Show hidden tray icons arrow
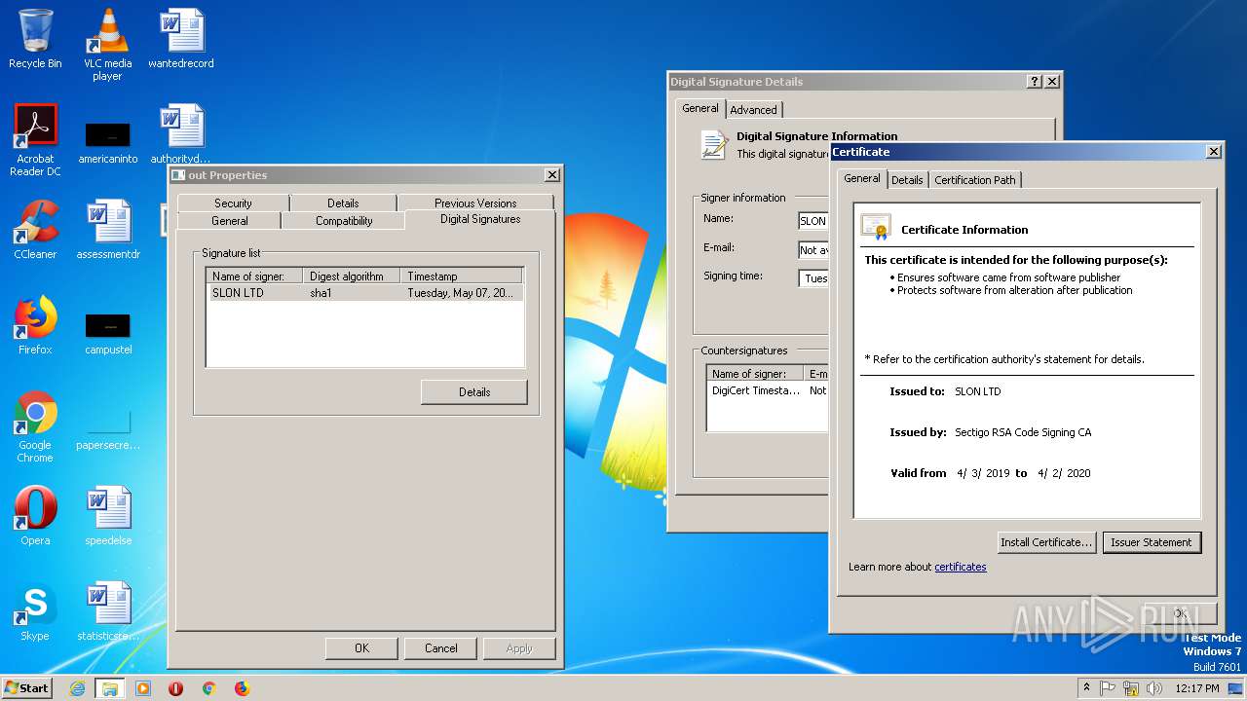This screenshot has height=701, width=1247. click(1086, 688)
